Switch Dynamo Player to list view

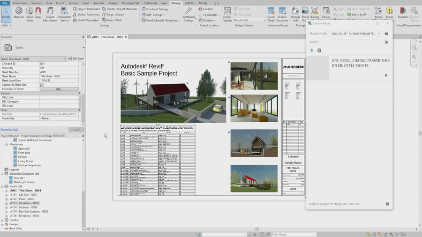click(x=319, y=51)
